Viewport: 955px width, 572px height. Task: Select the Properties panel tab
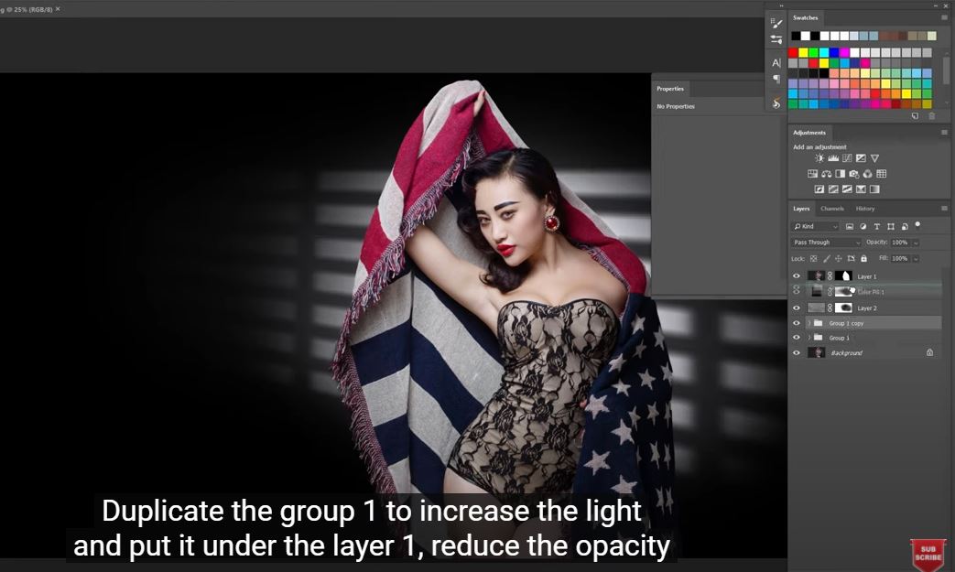pyautogui.click(x=670, y=89)
